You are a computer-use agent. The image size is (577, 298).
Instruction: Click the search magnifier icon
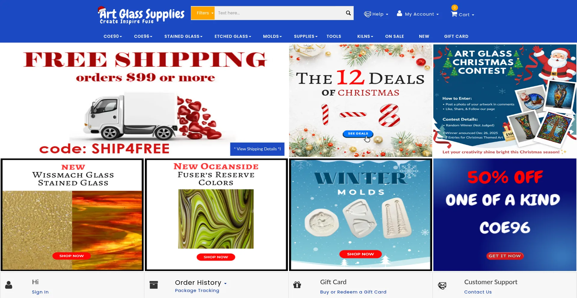point(348,13)
